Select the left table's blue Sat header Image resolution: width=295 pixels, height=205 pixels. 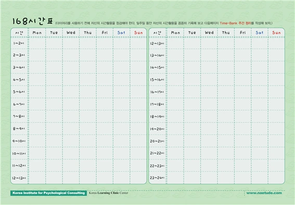(121, 33)
